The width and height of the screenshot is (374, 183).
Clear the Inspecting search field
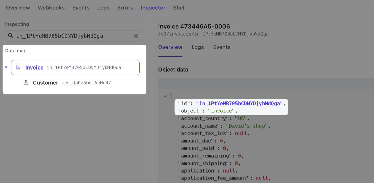click(136, 36)
